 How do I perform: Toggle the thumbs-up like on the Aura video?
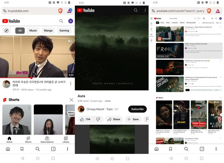pyautogui.click(x=82, y=119)
